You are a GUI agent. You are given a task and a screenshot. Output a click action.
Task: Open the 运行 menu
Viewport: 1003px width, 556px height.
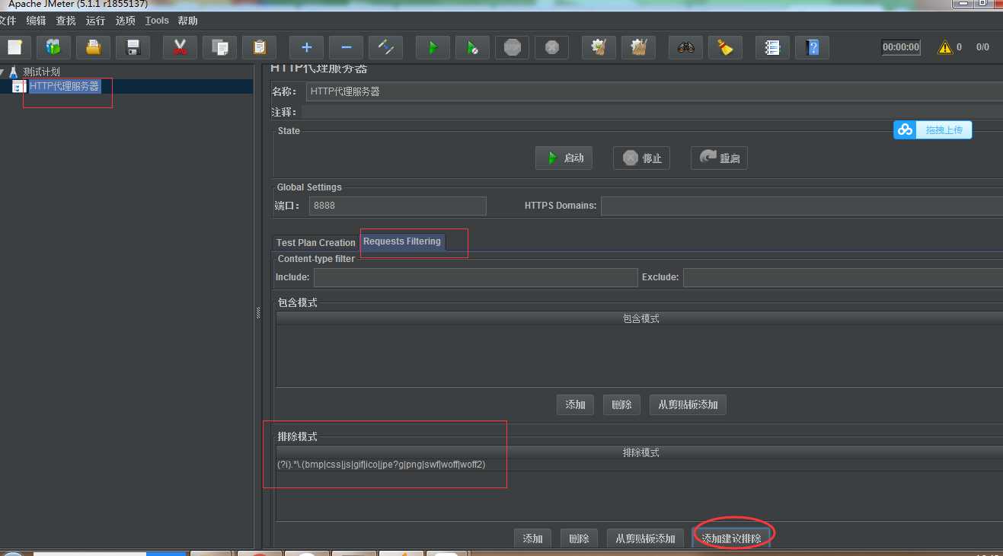[x=95, y=21]
